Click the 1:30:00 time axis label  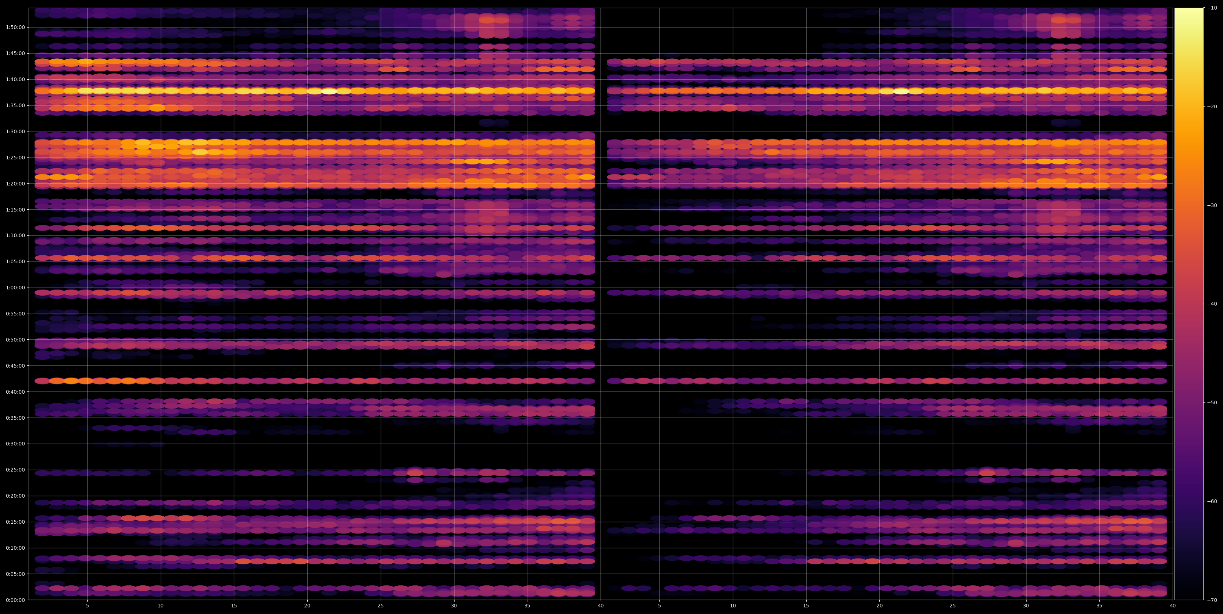15,131
